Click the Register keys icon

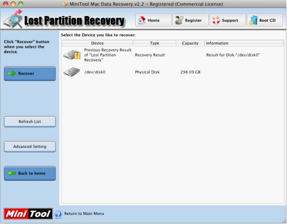179,20
